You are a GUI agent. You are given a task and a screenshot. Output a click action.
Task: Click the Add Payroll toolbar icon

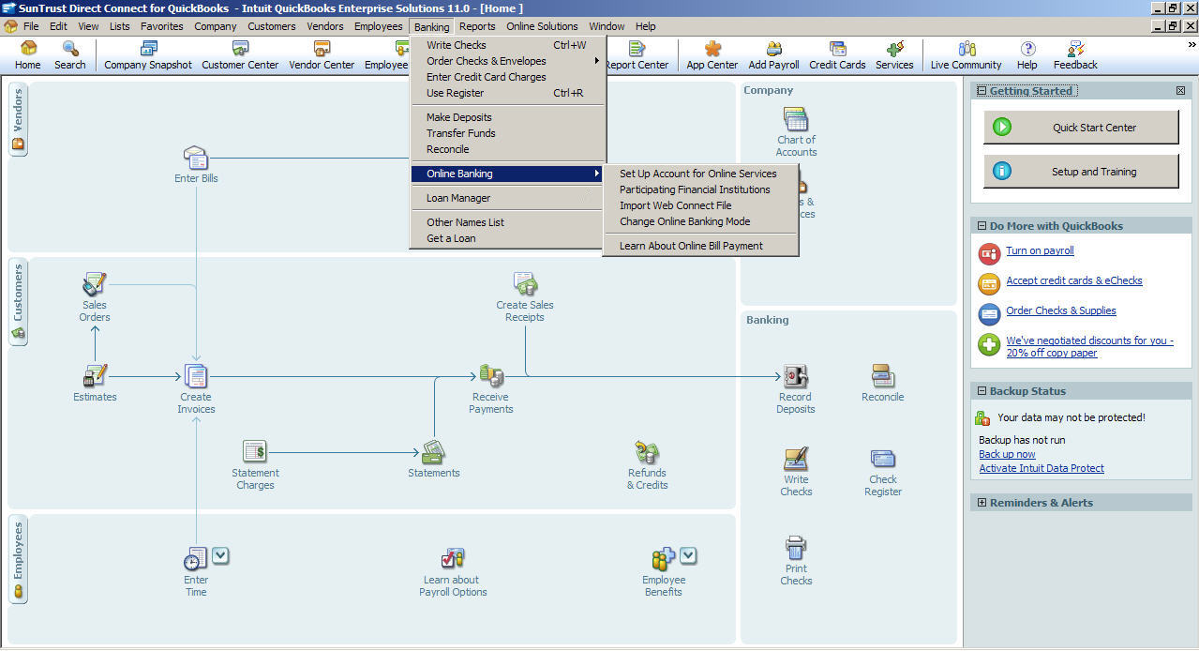(x=773, y=55)
